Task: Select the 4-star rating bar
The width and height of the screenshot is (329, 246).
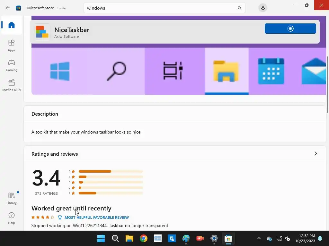Action: click(111, 177)
